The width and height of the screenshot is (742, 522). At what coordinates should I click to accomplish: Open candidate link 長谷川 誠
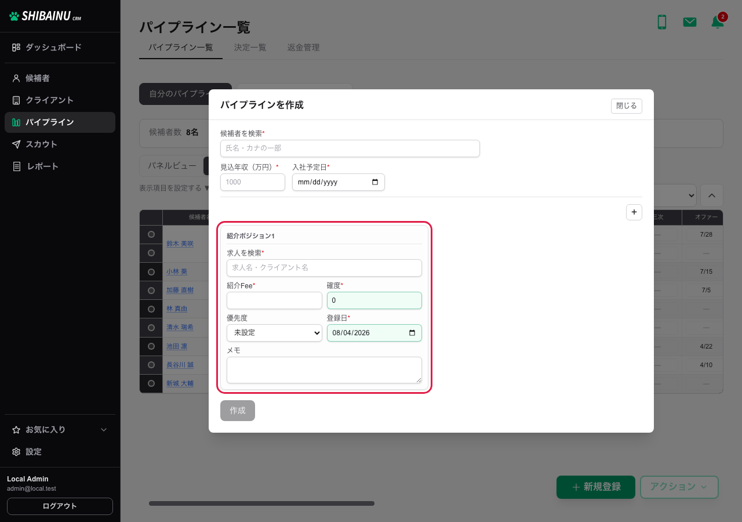pos(180,365)
